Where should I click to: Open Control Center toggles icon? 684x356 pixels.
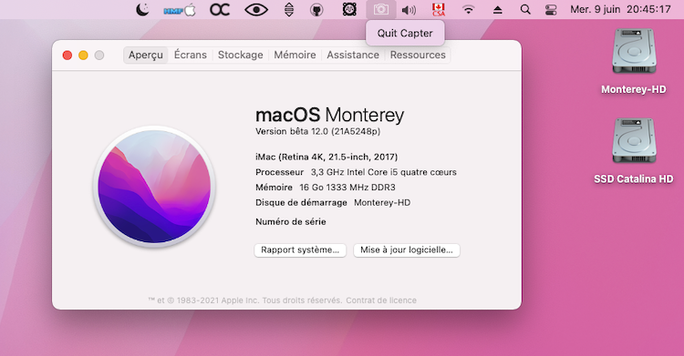[x=551, y=10]
